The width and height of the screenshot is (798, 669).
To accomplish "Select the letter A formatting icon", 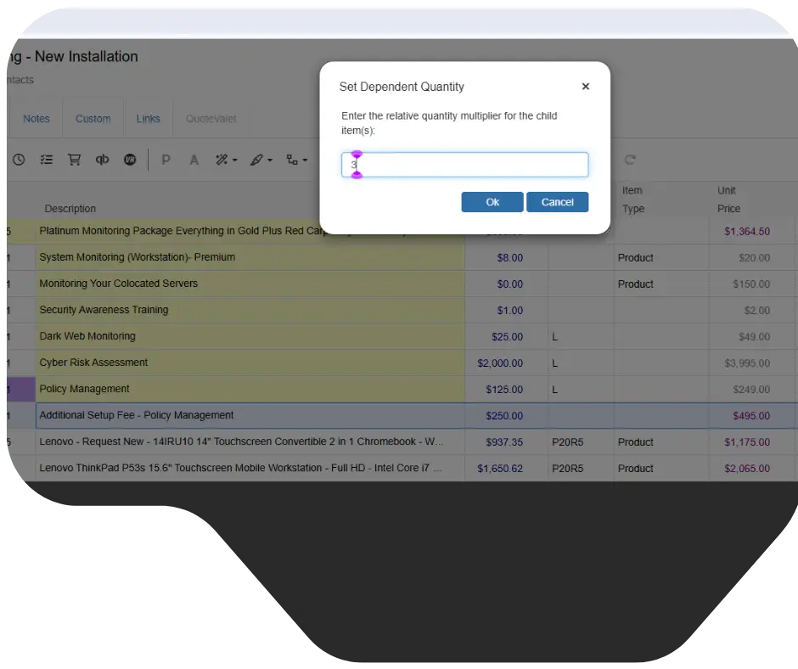I will click(194, 160).
